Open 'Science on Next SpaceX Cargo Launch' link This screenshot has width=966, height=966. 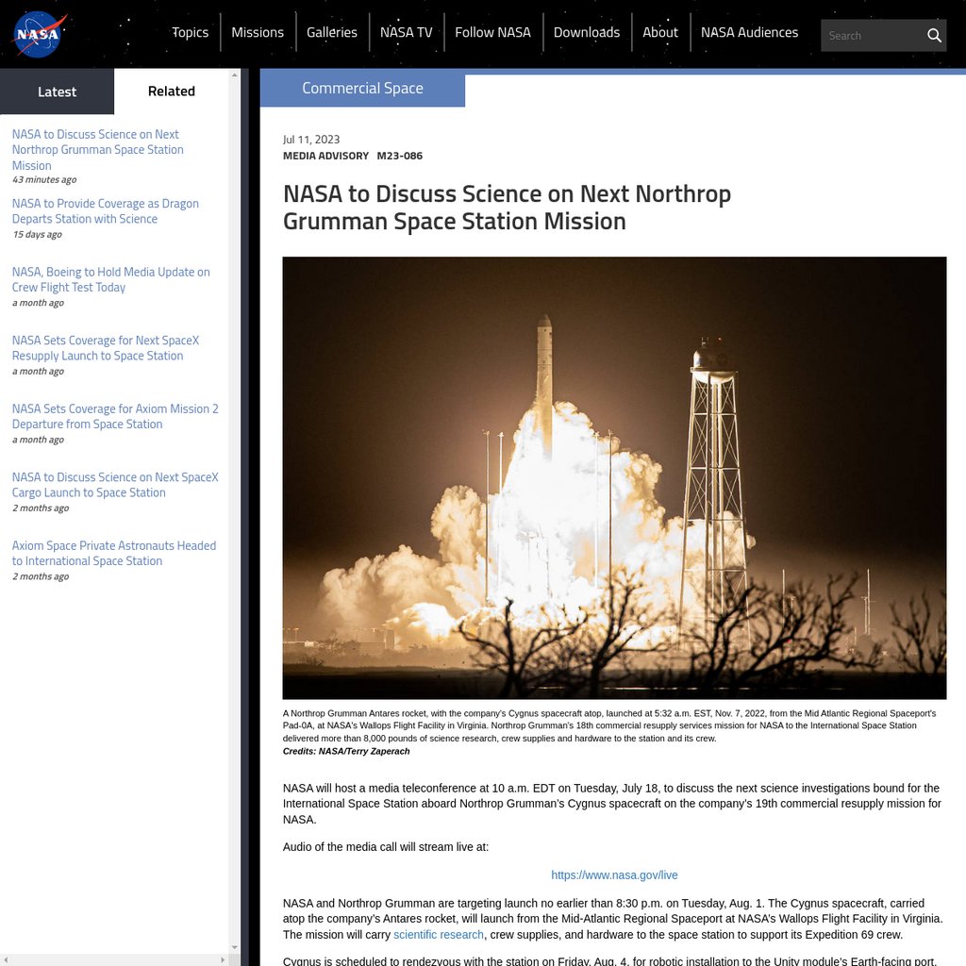pos(115,485)
